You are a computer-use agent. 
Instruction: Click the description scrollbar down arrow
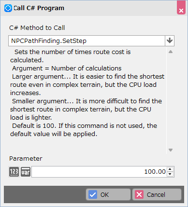pos(171,150)
